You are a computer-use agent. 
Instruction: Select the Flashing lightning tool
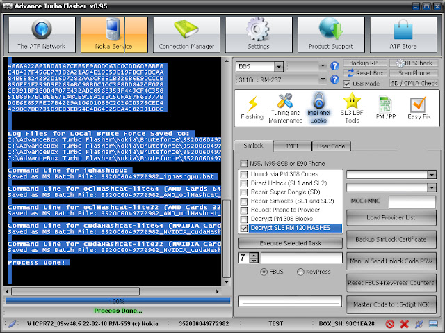[252, 108]
